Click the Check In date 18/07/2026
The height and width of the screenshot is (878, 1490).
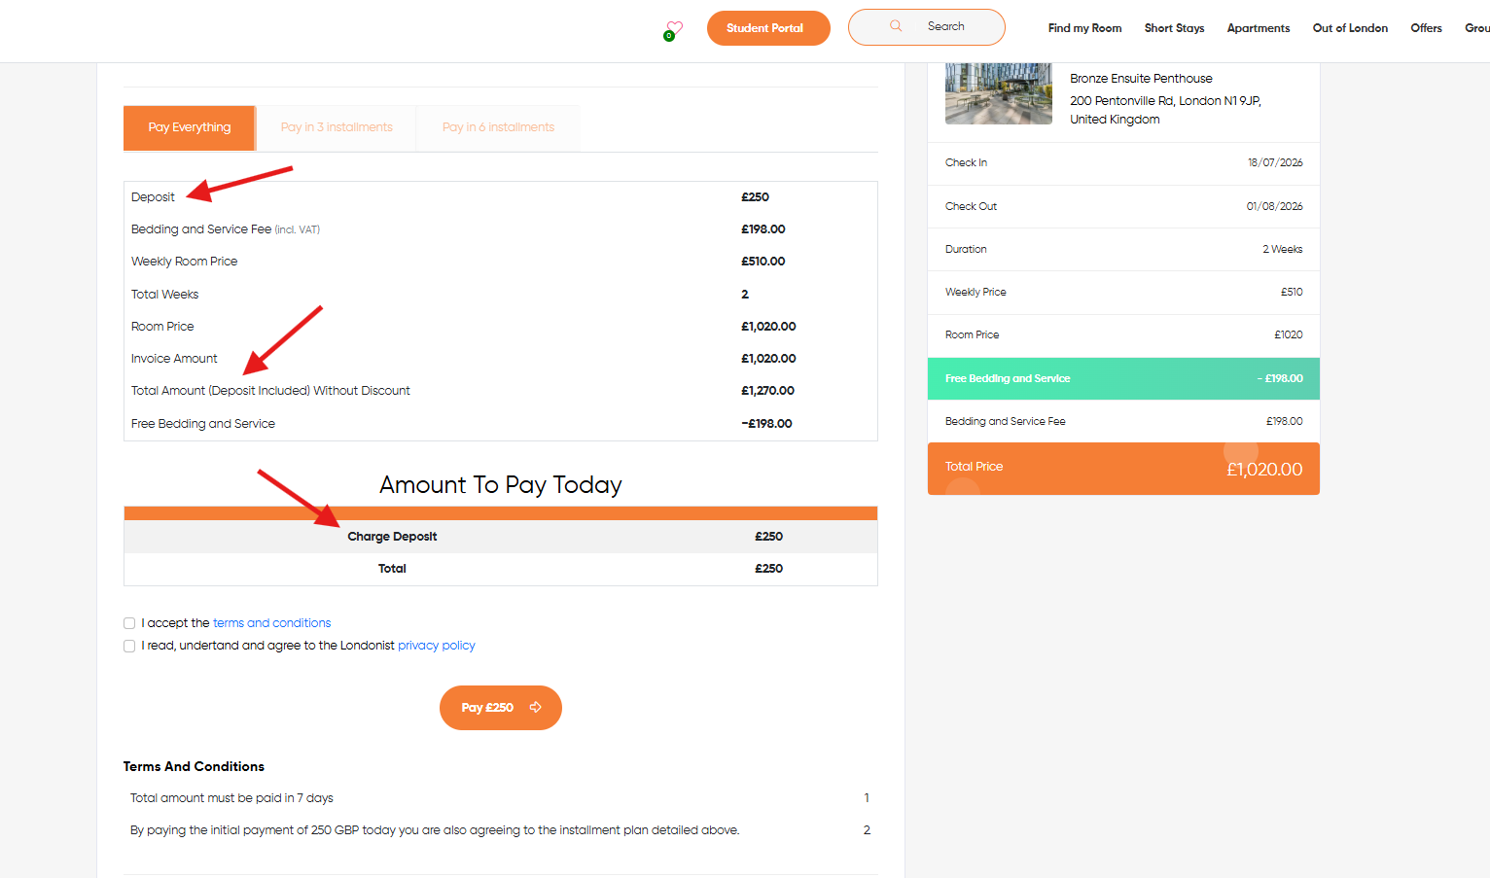click(1275, 163)
